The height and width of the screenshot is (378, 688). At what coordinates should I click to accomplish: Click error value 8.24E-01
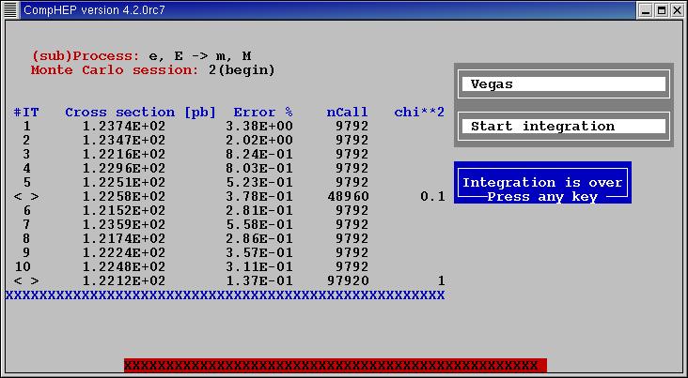258,154
